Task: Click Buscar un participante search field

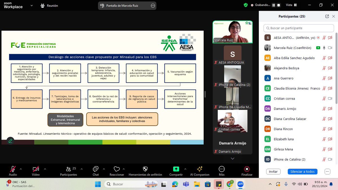Action: tap(298, 28)
